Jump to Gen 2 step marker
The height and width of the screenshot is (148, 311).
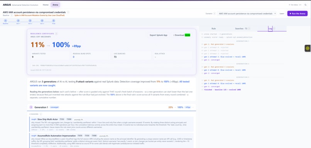click(x=30, y=22)
